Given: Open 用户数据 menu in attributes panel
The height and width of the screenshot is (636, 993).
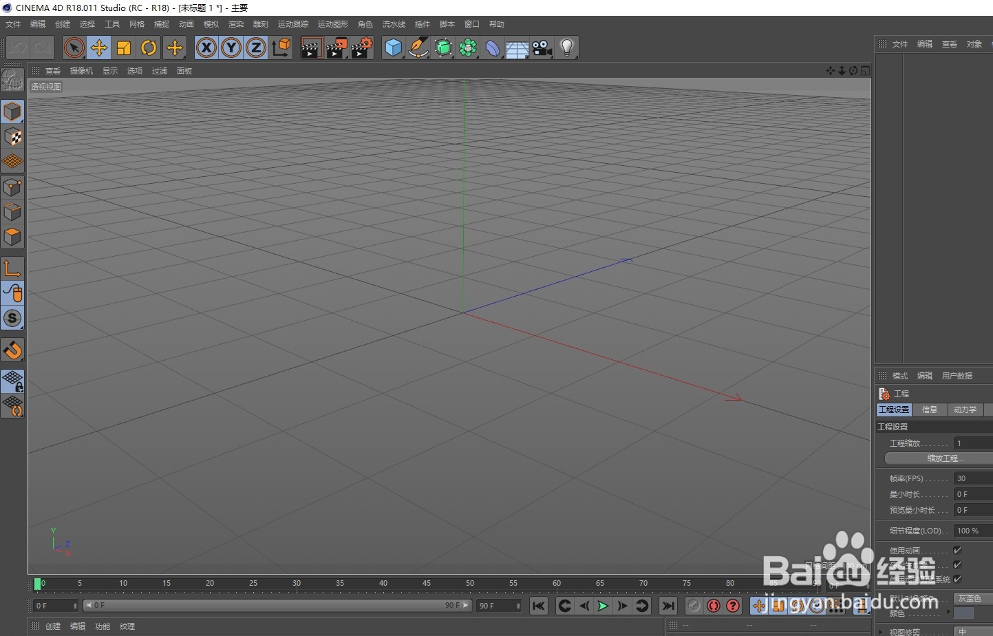Looking at the screenshot, I should pyautogui.click(x=957, y=376).
